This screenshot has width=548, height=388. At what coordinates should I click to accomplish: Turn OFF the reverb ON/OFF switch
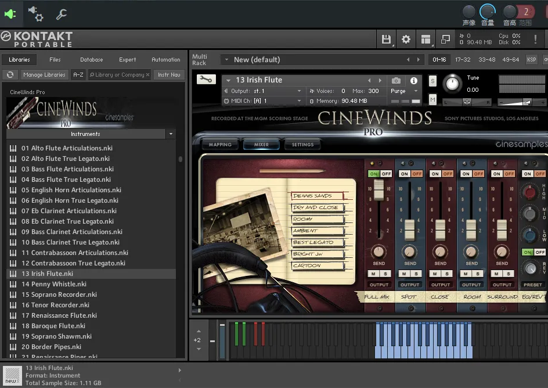(540, 252)
